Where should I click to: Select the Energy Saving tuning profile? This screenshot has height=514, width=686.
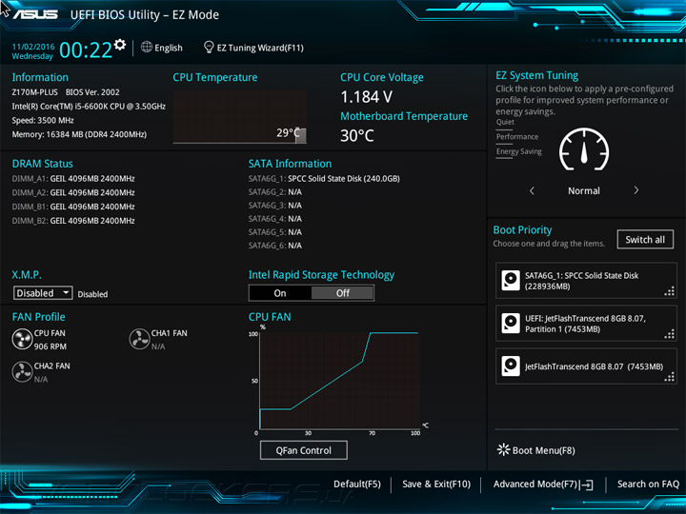[519, 151]
